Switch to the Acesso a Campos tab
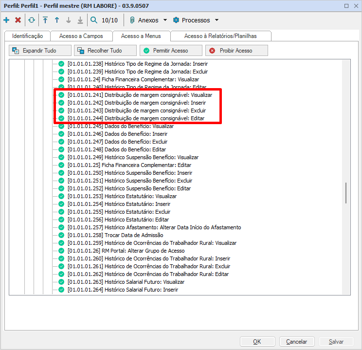362x350 pixels. (81, 36)
